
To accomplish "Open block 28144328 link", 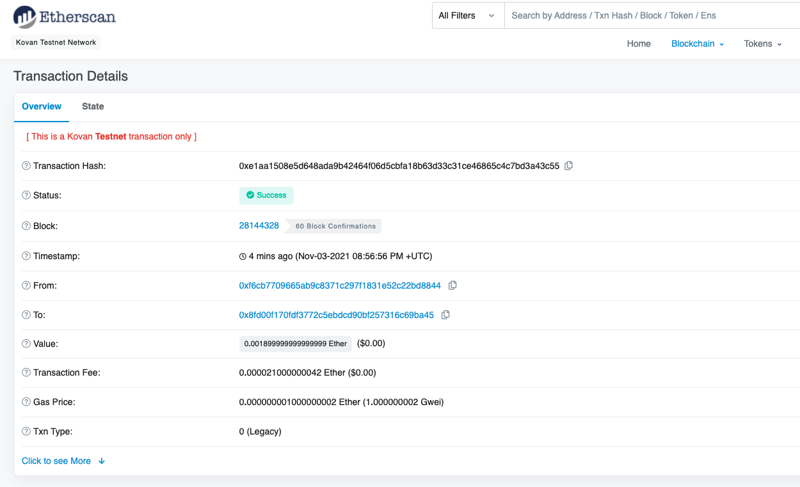I will tap(259, 225).
